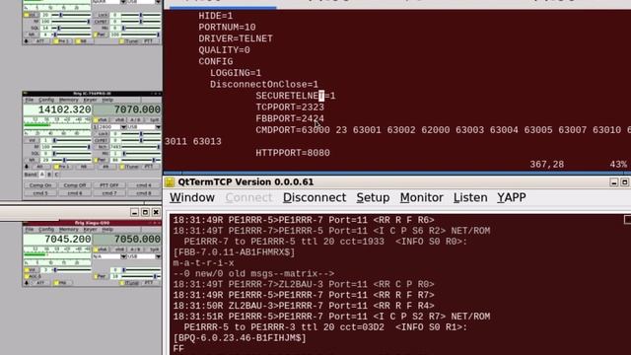This screenshot has height=355, width=631.
Task: Open USB mode dropdown in Xiegu-G90 window
Action: coord(144,256)
